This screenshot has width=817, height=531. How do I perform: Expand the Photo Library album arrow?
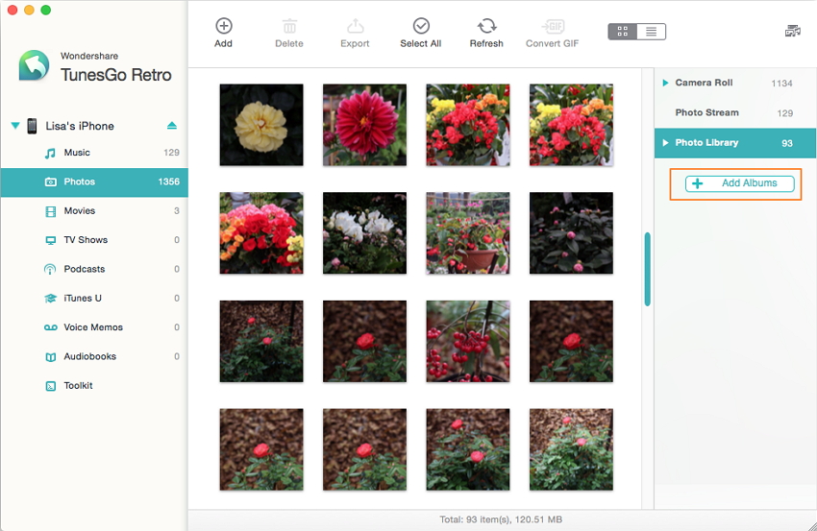tap(664, 143)
